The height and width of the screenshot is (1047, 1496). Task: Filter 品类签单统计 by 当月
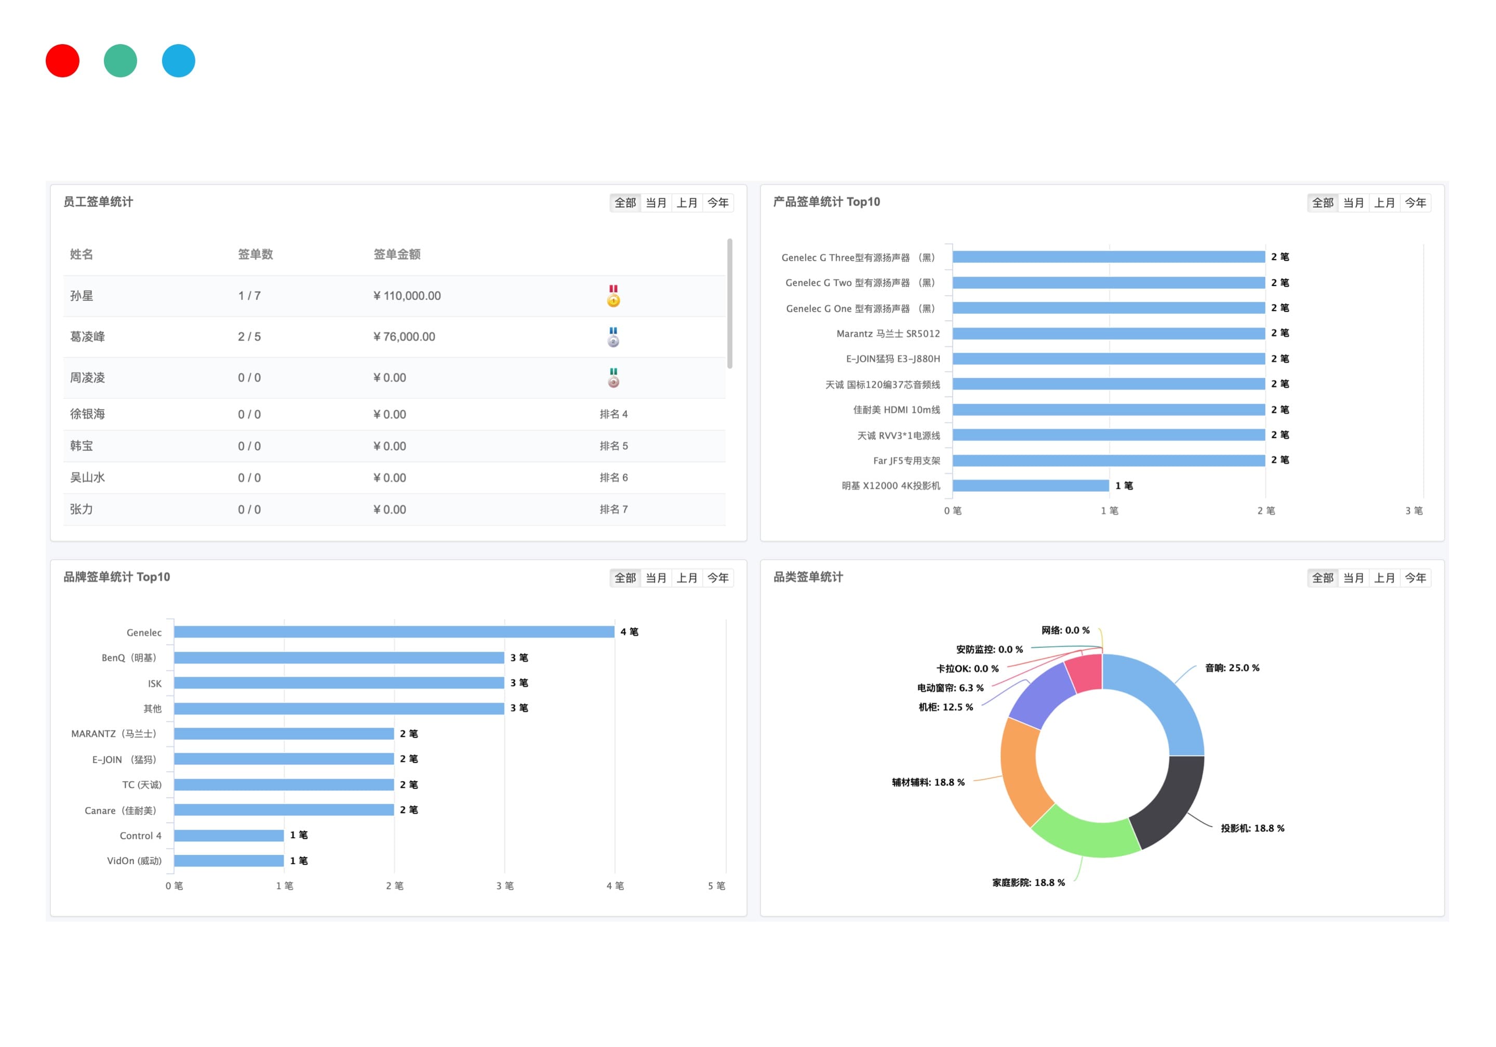click(x=1354, y=578)
